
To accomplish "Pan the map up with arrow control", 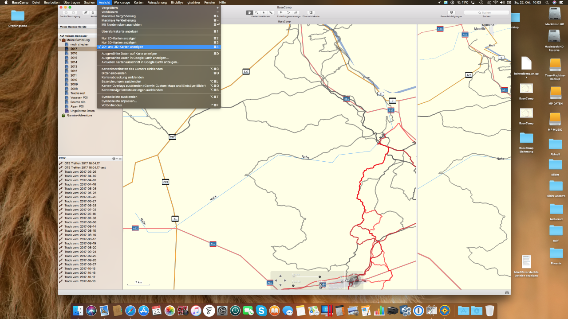I will [x=280, y=276].
